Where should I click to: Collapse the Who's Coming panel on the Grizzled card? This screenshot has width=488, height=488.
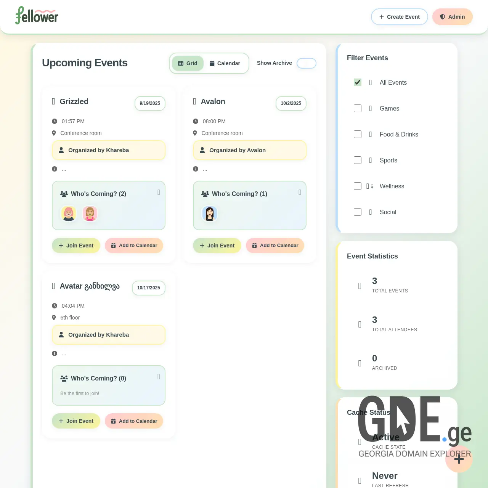[159, 192]
